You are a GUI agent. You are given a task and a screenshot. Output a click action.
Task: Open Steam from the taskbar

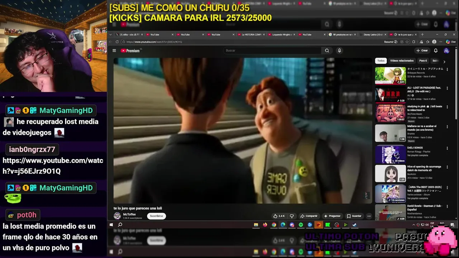coord(355,225)
